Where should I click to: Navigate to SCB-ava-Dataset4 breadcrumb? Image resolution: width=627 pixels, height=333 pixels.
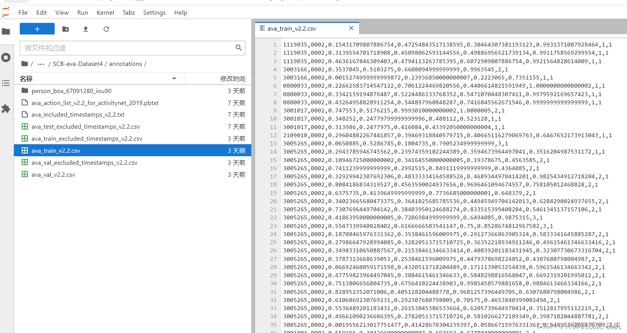coord(78,64)
